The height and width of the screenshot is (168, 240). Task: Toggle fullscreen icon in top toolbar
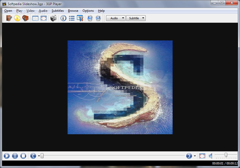click(44, 18)
